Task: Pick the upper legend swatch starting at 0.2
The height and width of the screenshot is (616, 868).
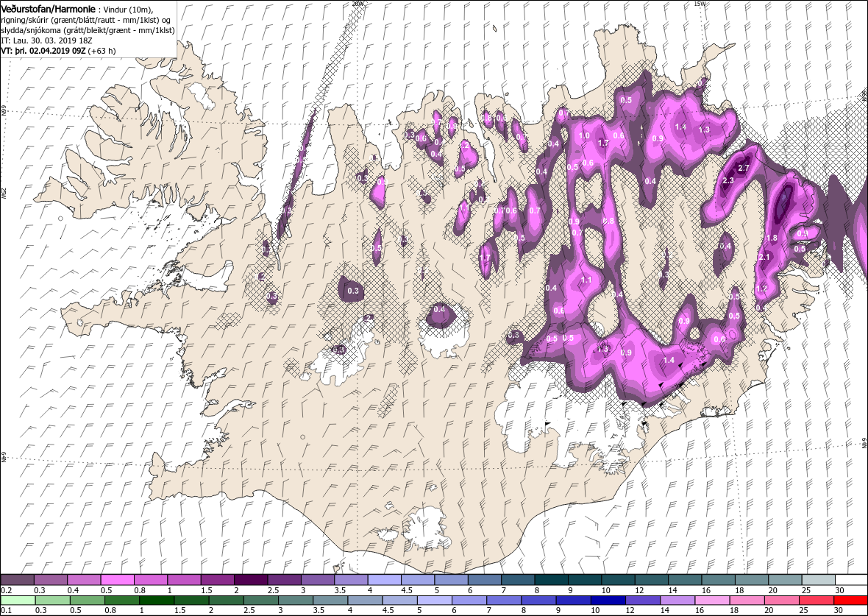Action: (17, 581)
